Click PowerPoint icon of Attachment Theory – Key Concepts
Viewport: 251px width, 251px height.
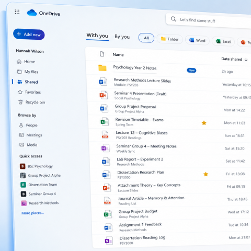(107, 188)
